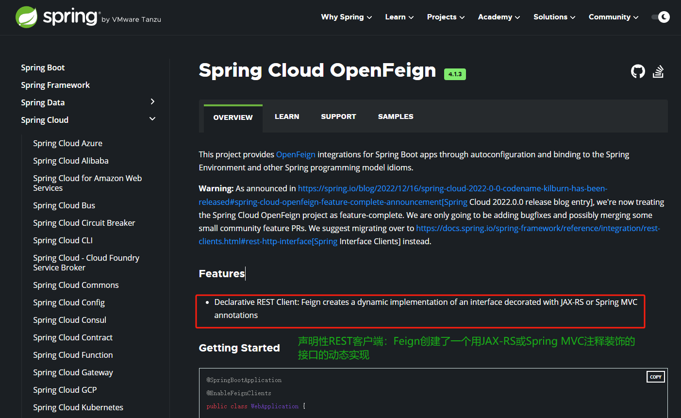Select Spring Cloud Commons
Screen dimensions: 681x418
click(x=76, y=285)
